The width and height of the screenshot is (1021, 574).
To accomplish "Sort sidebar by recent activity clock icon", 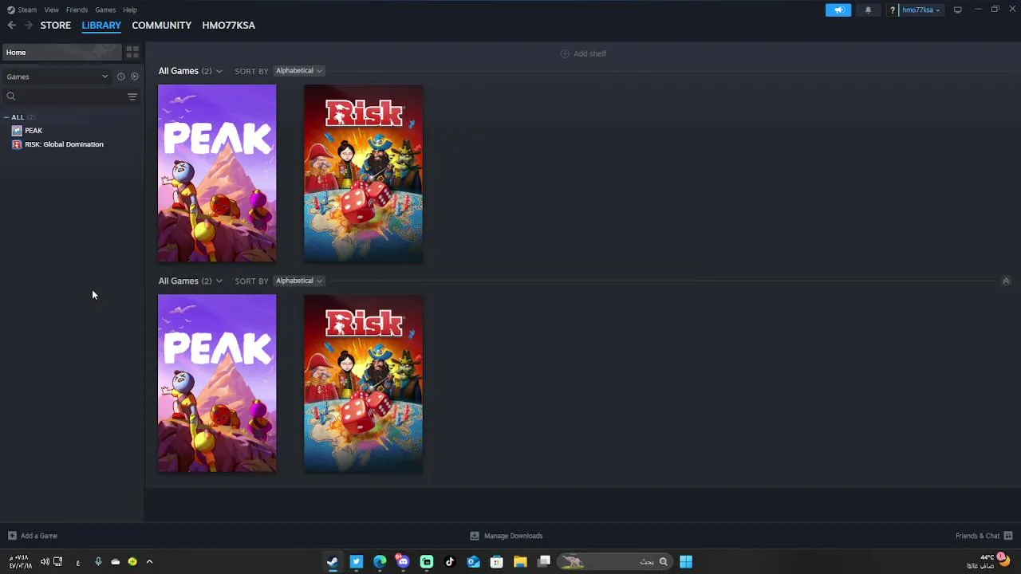I will tap(121, 77).
